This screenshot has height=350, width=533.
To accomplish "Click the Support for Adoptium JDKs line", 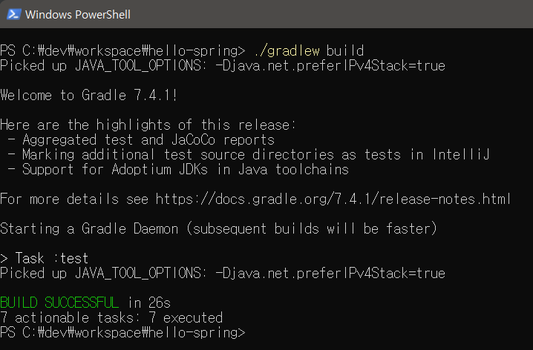I will click(178, 169).
